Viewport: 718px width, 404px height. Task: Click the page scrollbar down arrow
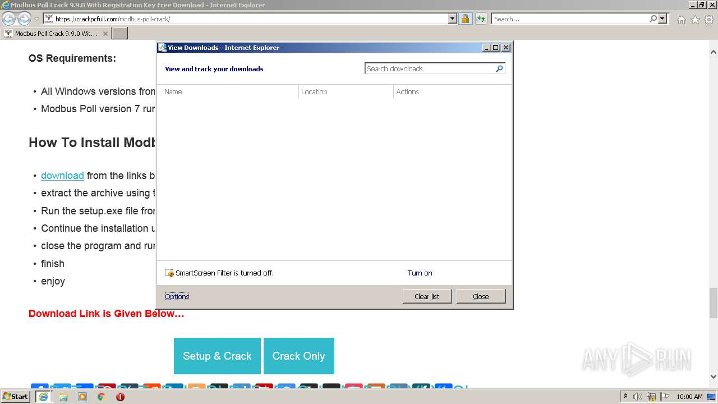click(713, 377)
